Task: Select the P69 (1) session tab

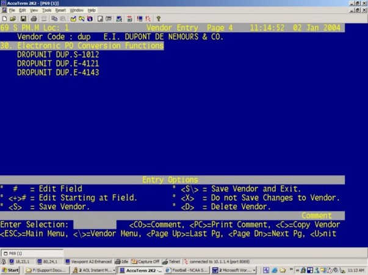Action: point(32,254)
